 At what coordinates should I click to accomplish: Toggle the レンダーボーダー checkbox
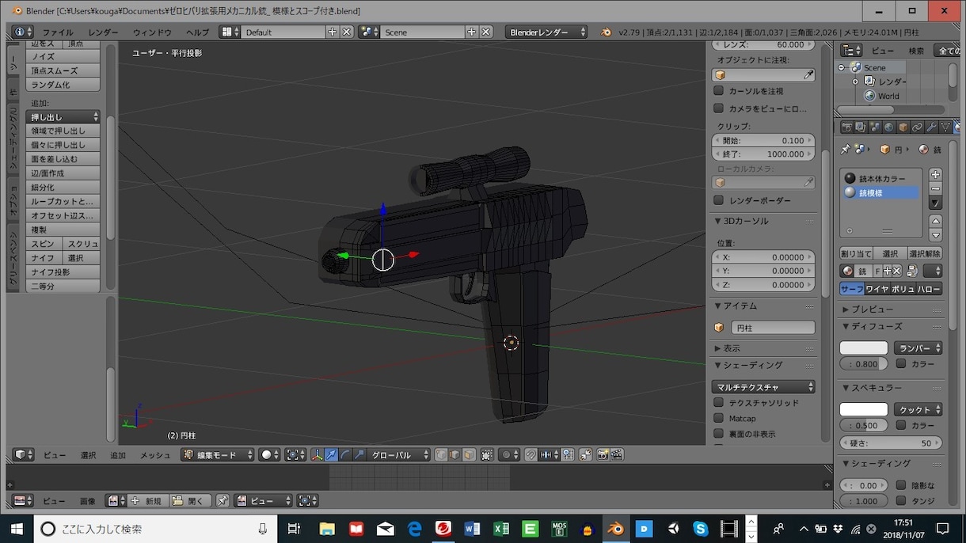[719, 200]
